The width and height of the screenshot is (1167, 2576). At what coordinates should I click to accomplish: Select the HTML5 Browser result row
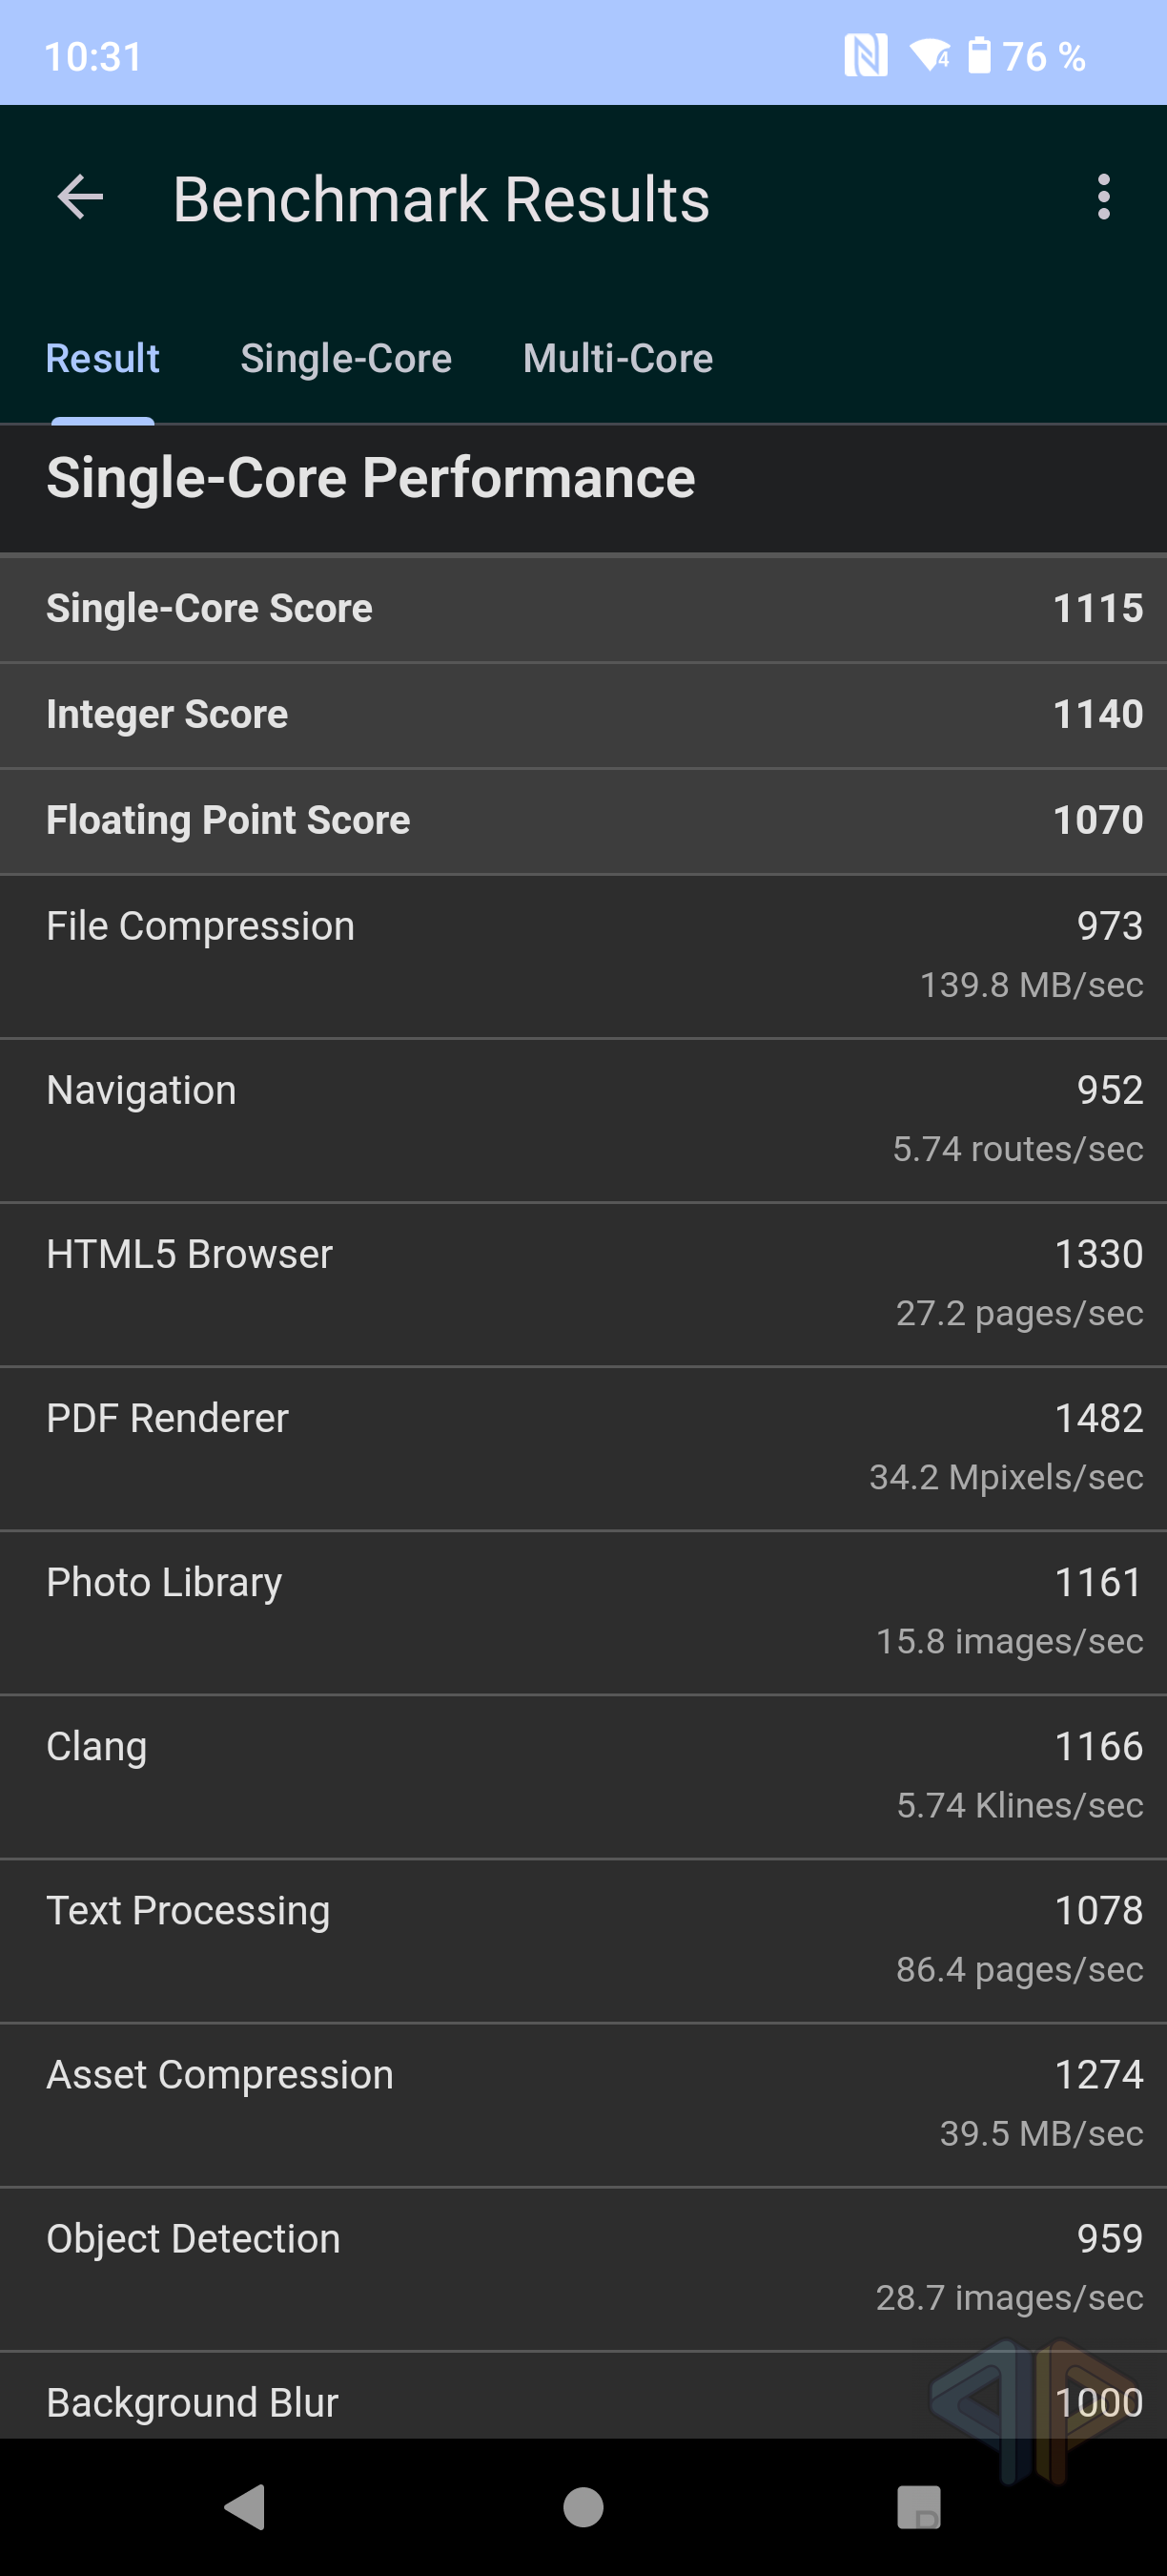tap(583, 1284)
